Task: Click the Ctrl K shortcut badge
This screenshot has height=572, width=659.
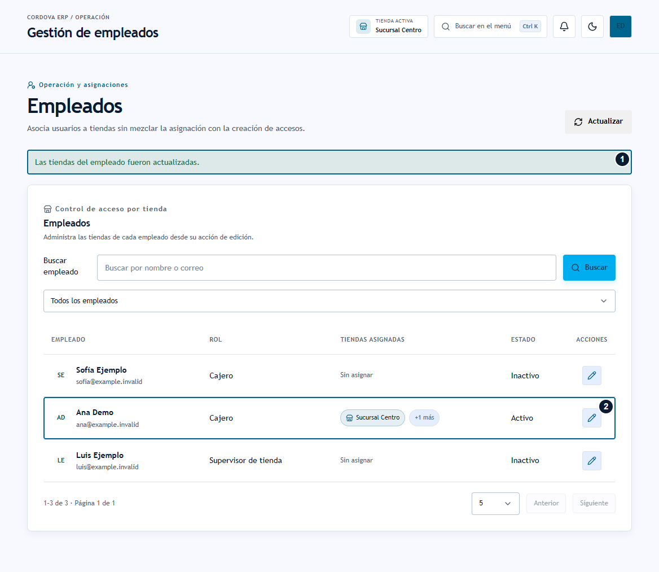Action: [530, 26]
